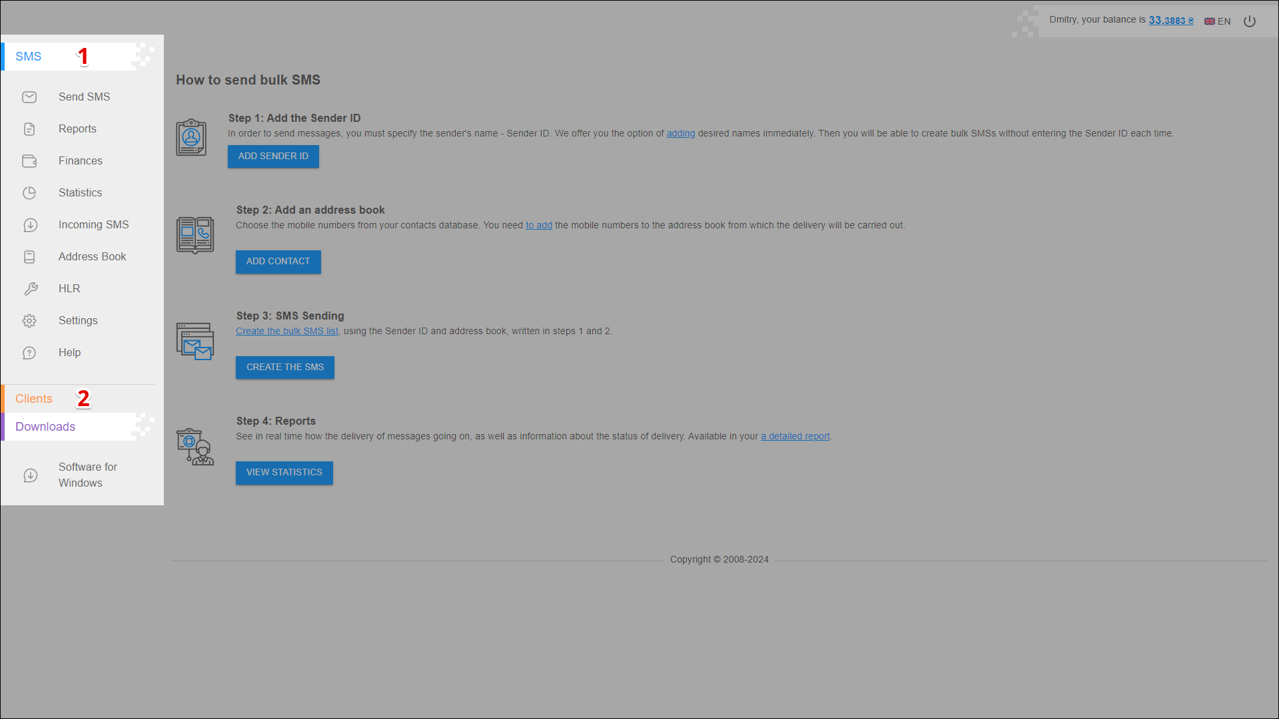
Task: Open Address Book menu item
Action: (x=92, y=257)
